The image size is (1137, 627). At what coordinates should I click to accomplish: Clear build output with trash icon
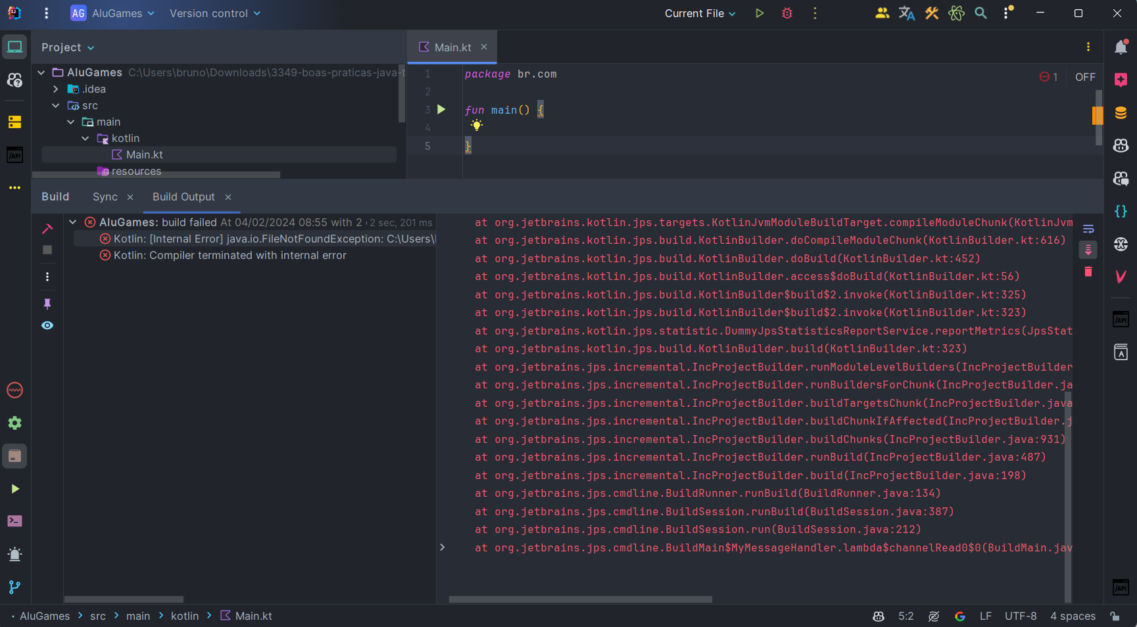point(1088,271)
